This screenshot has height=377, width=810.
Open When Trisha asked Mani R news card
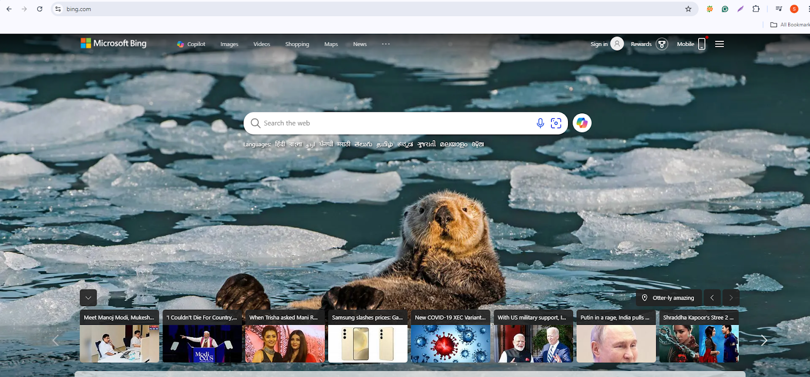point(285,337)
